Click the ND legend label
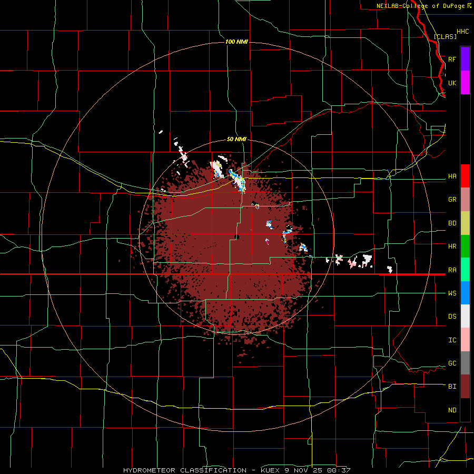Screen dimensions: 474x474 452,410
